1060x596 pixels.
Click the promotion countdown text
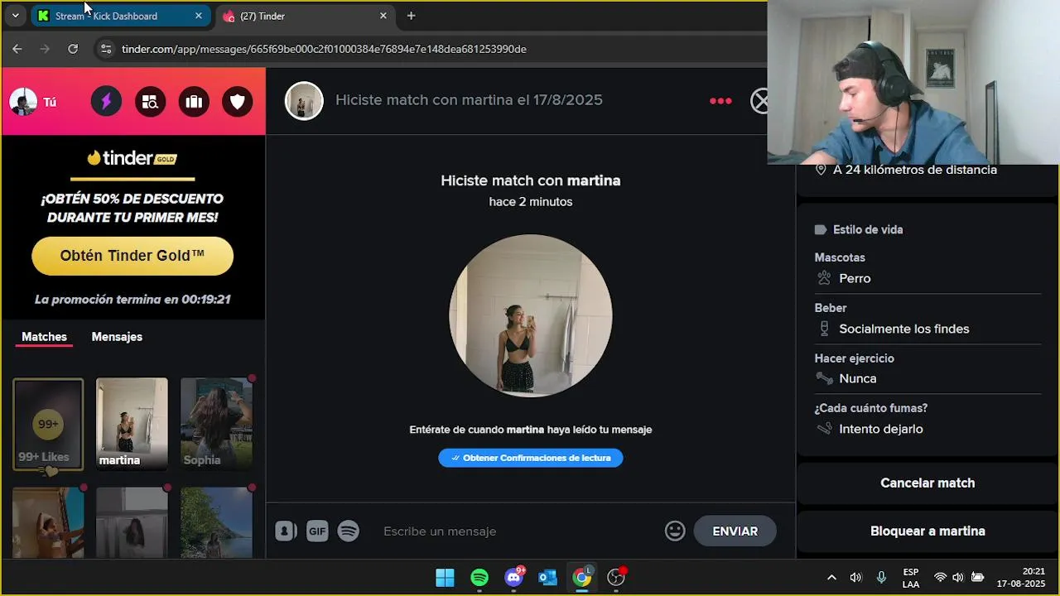pyautogui.click(x=132, y=300)
